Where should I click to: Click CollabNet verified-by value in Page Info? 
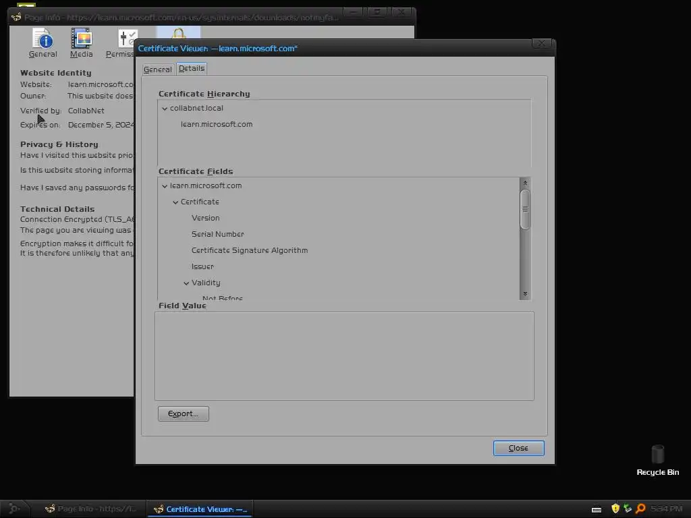tap(86, 111)
